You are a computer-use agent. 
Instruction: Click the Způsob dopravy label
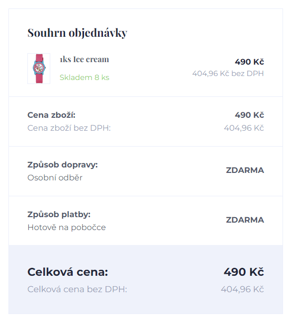click(x=63, y=164)
